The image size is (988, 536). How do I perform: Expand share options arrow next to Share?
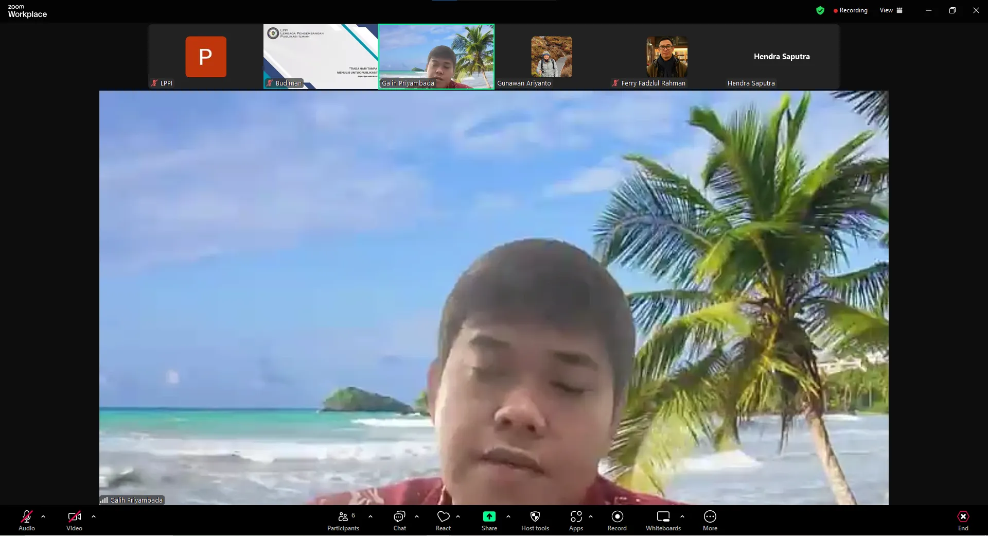508,516
